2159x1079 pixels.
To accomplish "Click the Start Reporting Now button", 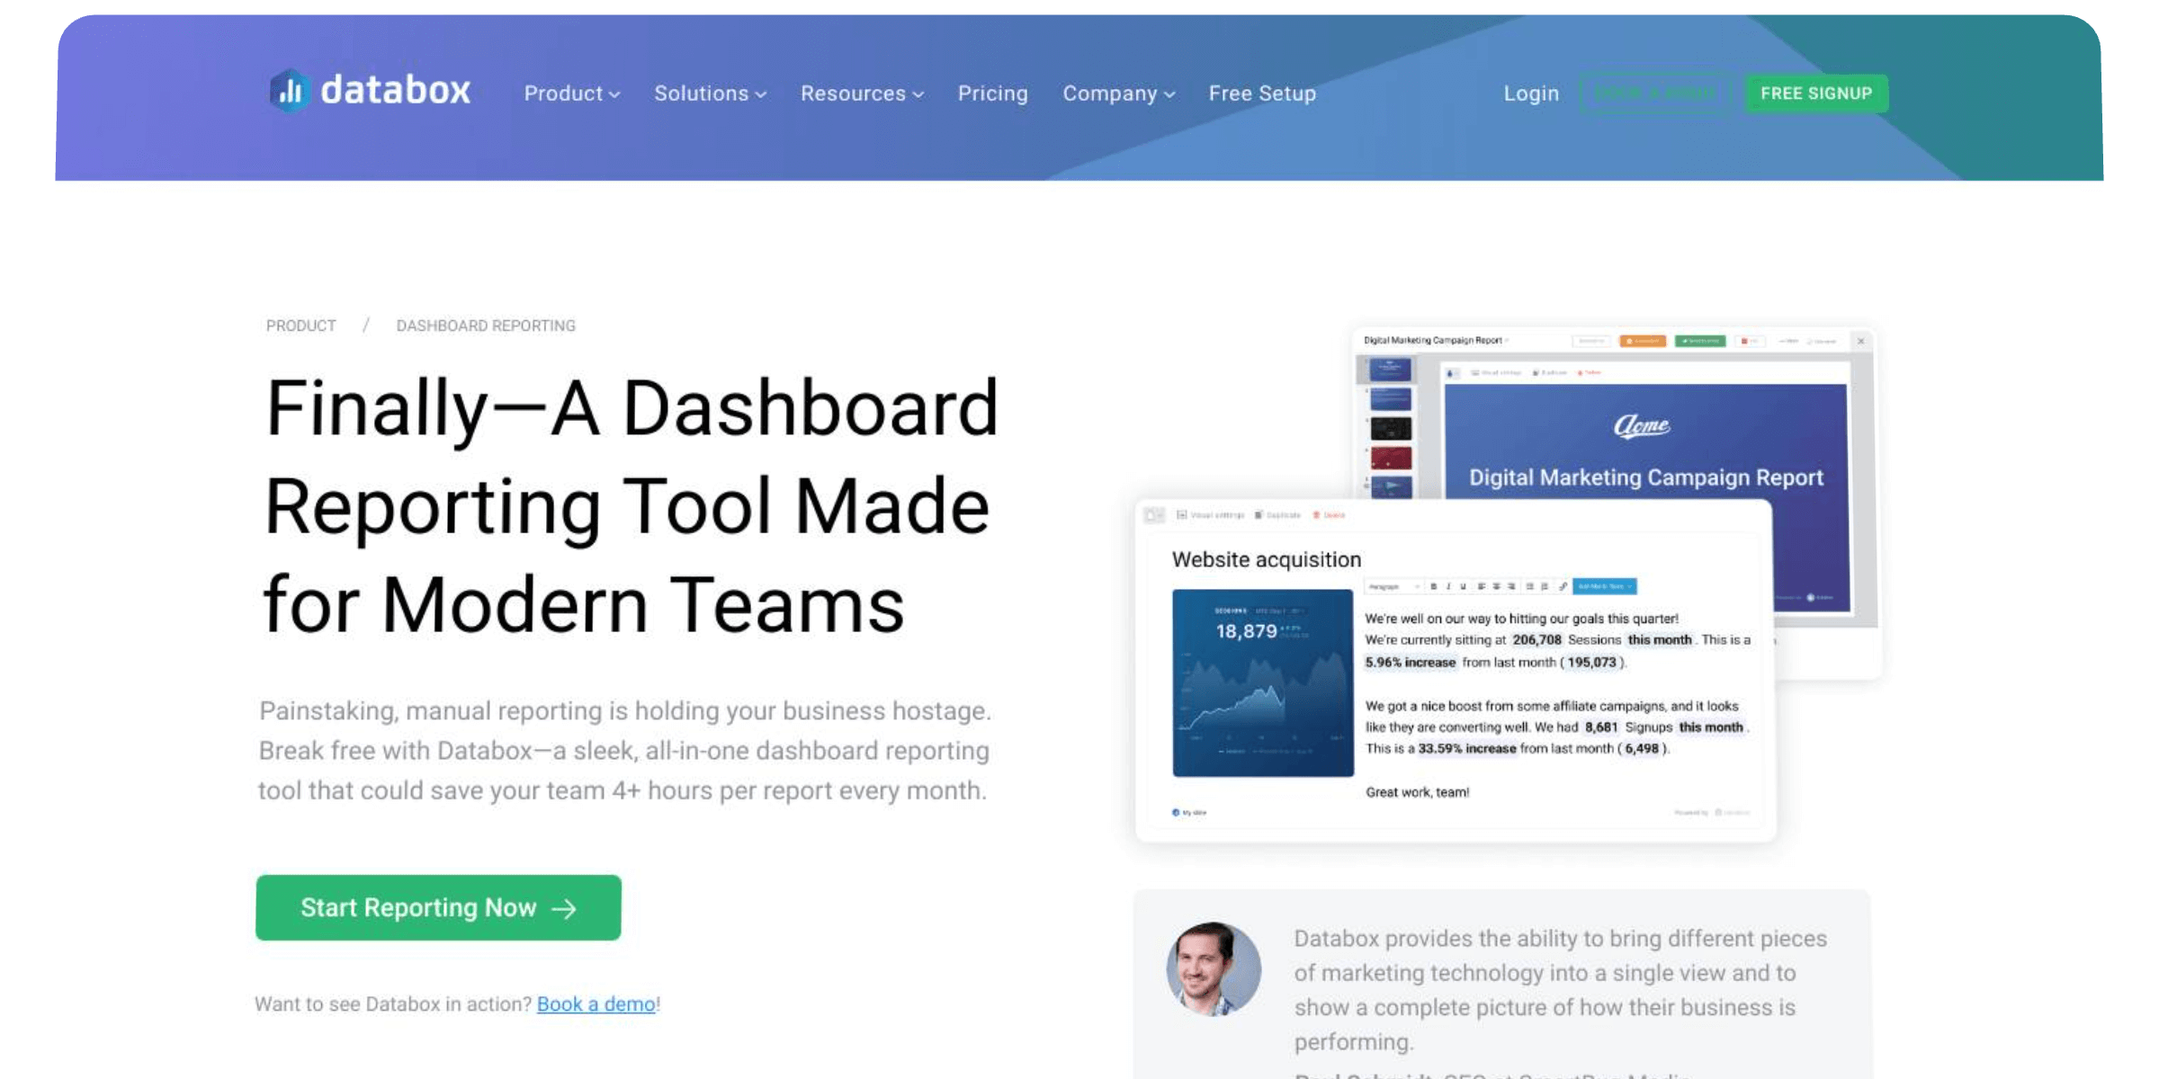I will [437, 907].
